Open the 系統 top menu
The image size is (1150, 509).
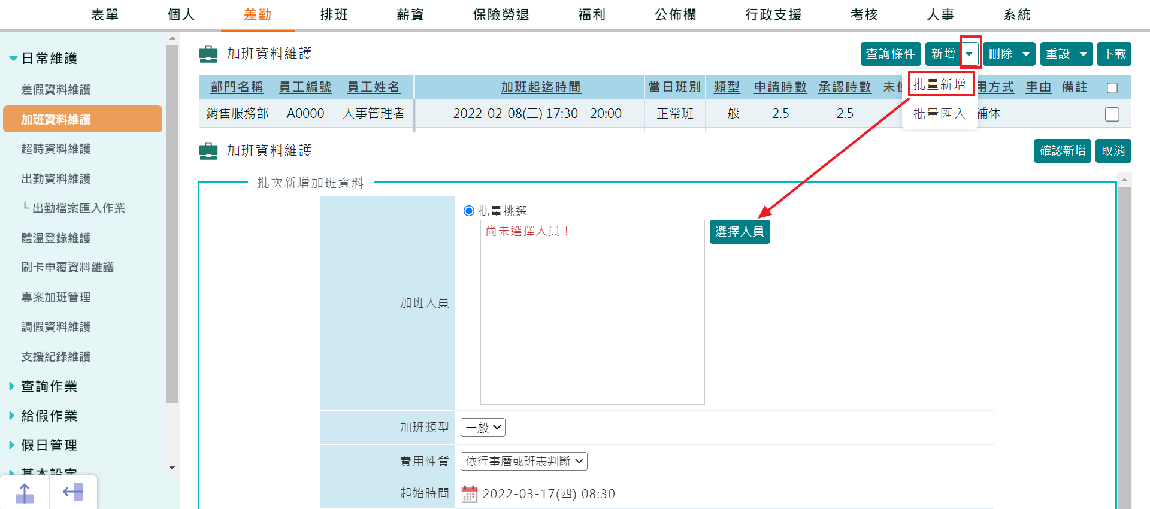point(1017,15)
